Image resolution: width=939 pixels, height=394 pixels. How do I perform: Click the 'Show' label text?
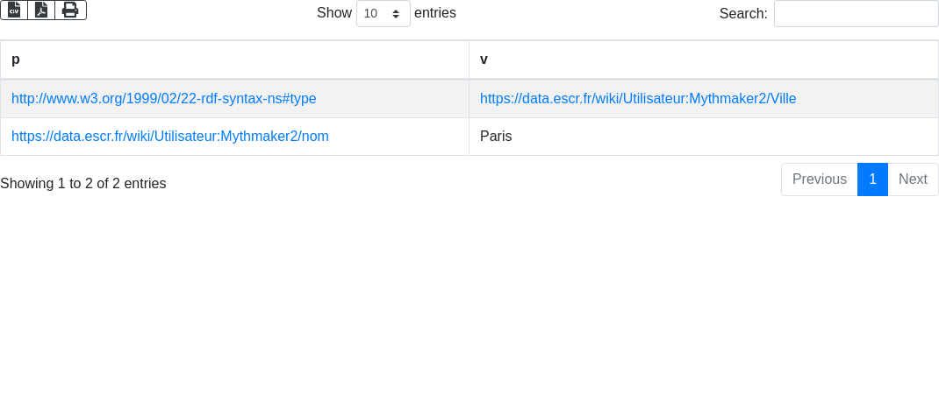(x=334, y=13)
